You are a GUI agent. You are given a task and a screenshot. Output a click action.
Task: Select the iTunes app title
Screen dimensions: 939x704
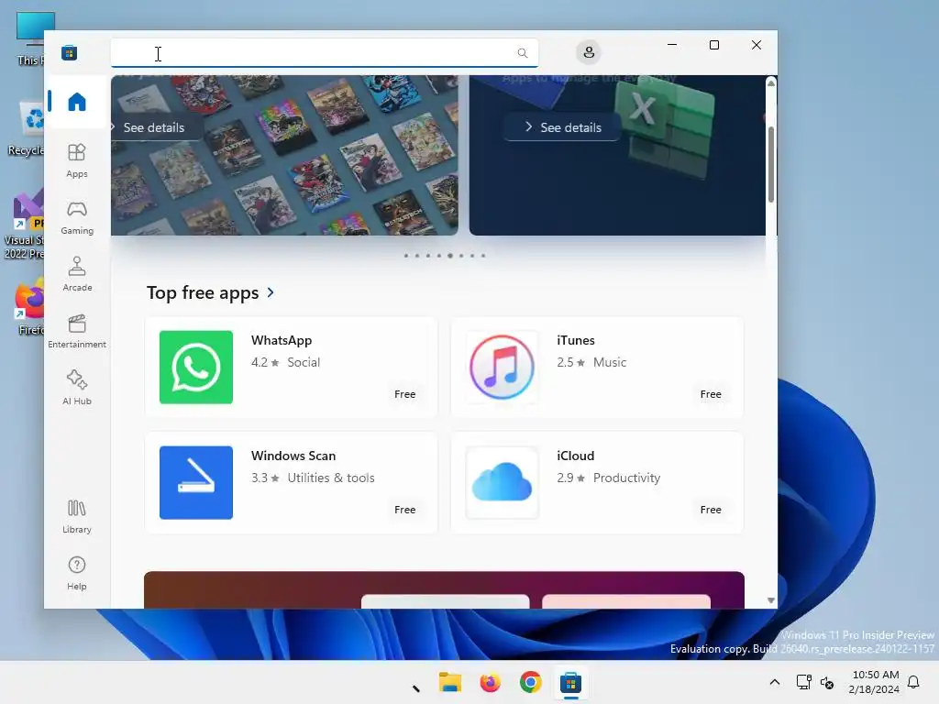(x=576, y=340)
